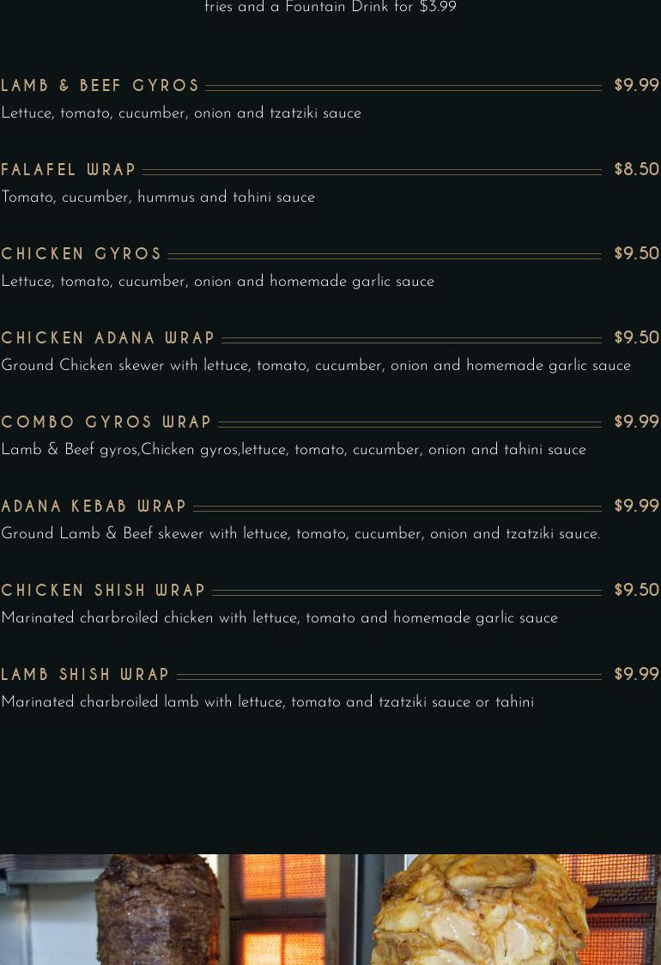Click the Lamb Shish Wrap heading
Image resolution: width=661 pixels, height=965 pixels.
point(86,675)
